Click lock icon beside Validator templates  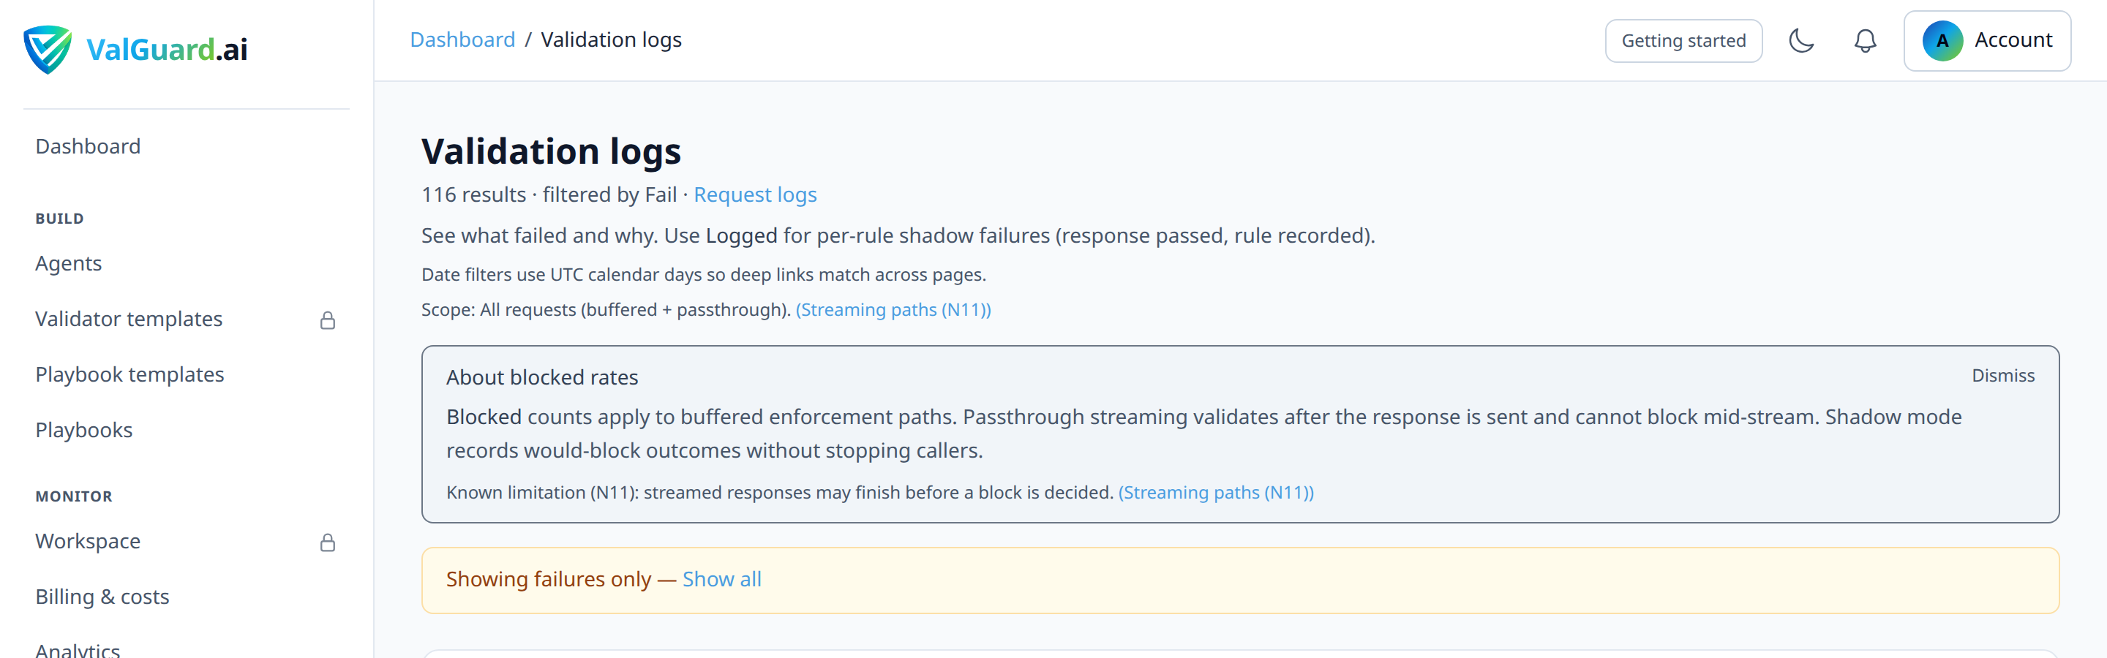[327, 319]
